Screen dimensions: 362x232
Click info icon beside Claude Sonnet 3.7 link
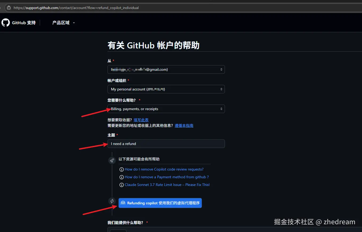(x=122, y=185)
